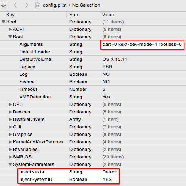The height and width of the screenshot is (186, 186).
Task: Click the Value column header
Action: pos(108,15)
